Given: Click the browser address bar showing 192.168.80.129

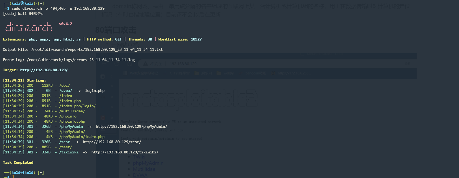Looking at the screenshot, I should 183,64.
